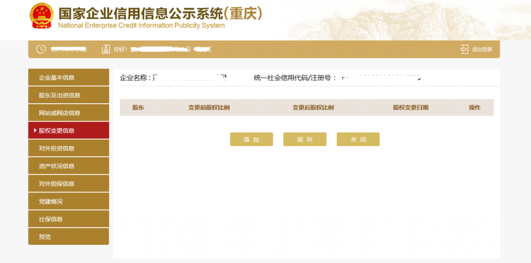Log out via 退出登录 link
The image size is (531, 263).
[482, 49]
